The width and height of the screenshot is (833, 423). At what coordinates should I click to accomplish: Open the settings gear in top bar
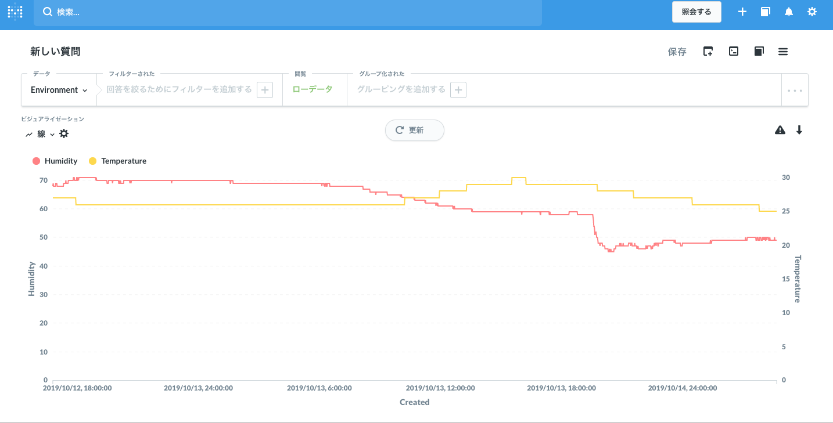(x=812, y=12)
